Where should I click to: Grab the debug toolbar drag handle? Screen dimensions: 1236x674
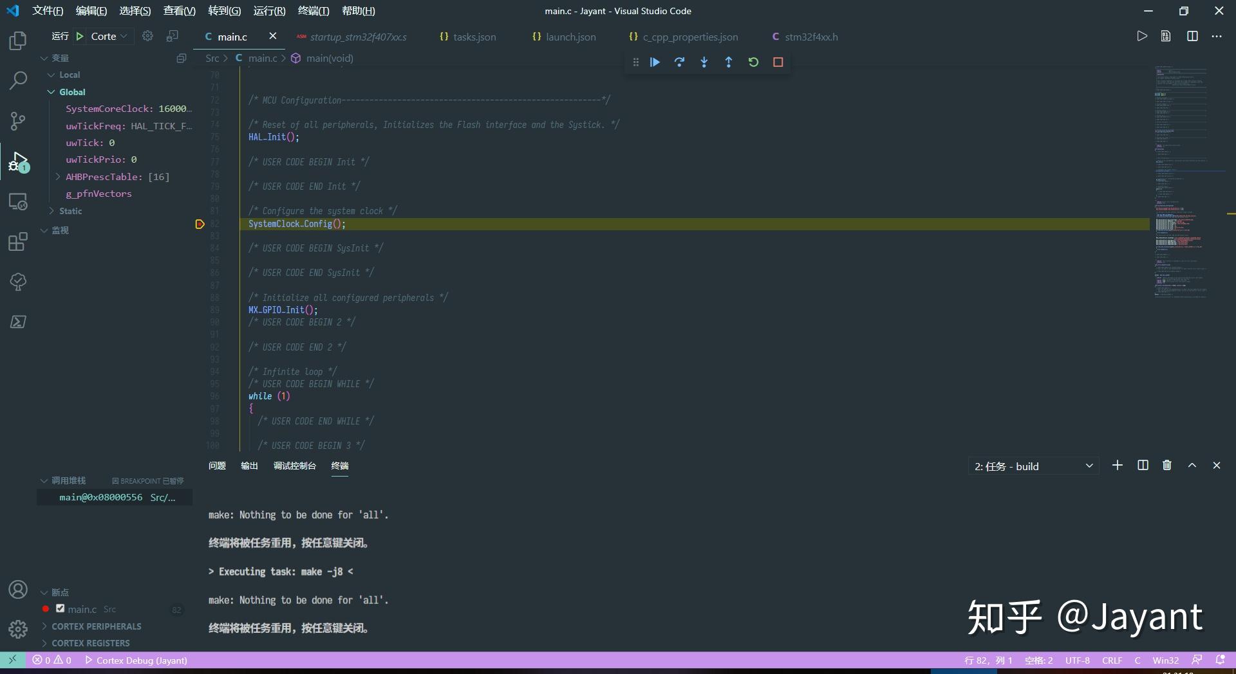[x=635, y=62]
